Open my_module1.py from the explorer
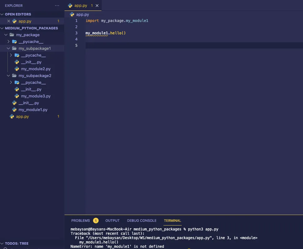This screenshot has height=249, width=303. pos(33,110)
